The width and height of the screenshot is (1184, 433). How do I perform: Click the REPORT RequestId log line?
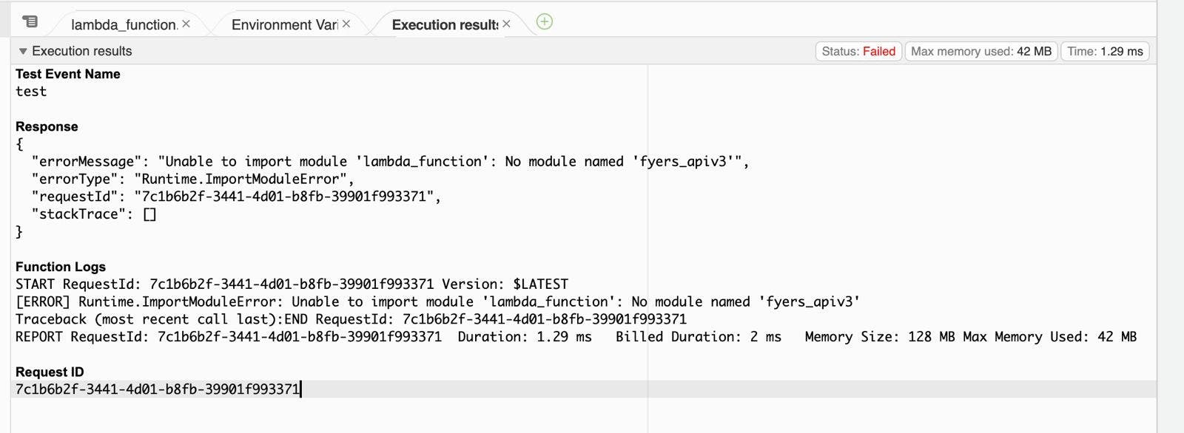(x=576, y=337)
